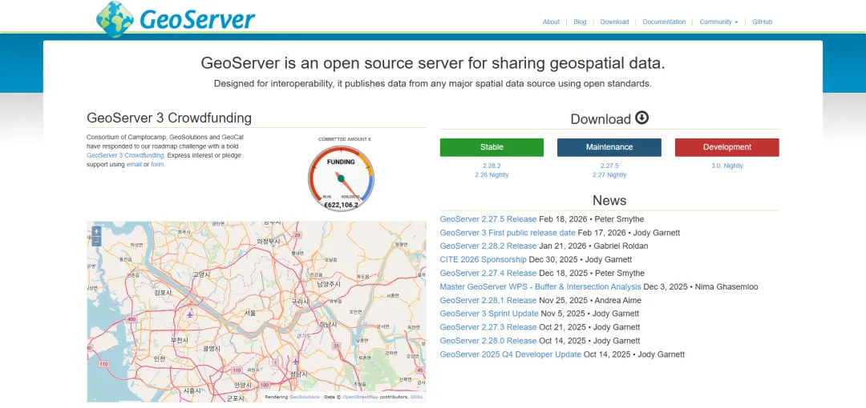Open the Documentation page
866x408 pixels.
click(664, 22)
